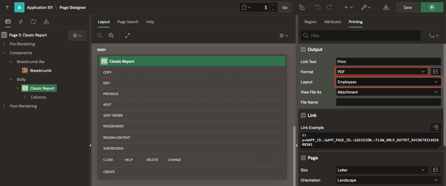Open the Dynamic Actions tab in left pane
446x186 pixels.
[20, 22]
